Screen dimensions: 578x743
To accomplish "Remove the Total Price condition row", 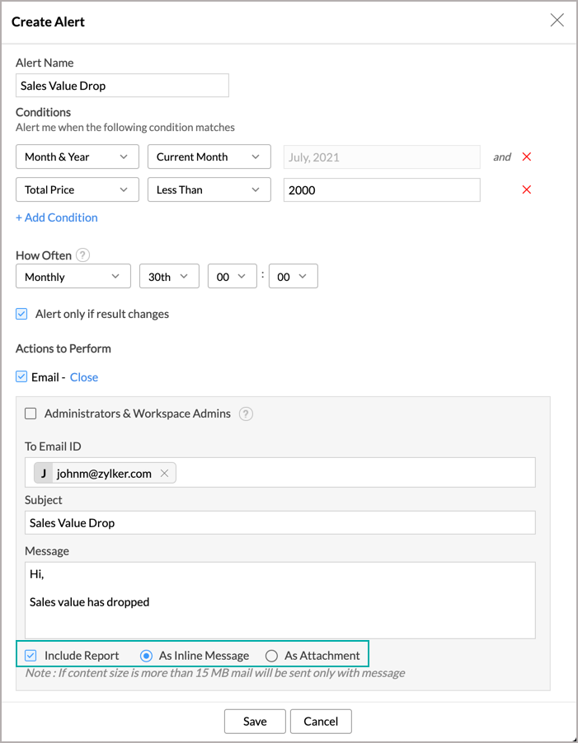I will click(527, 189).
